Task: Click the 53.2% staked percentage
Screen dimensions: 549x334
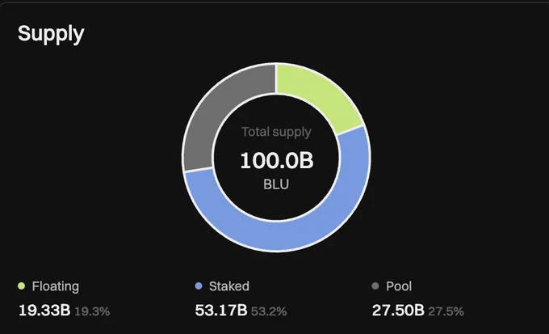Action: pyautogui.click(x=269, y=311)
